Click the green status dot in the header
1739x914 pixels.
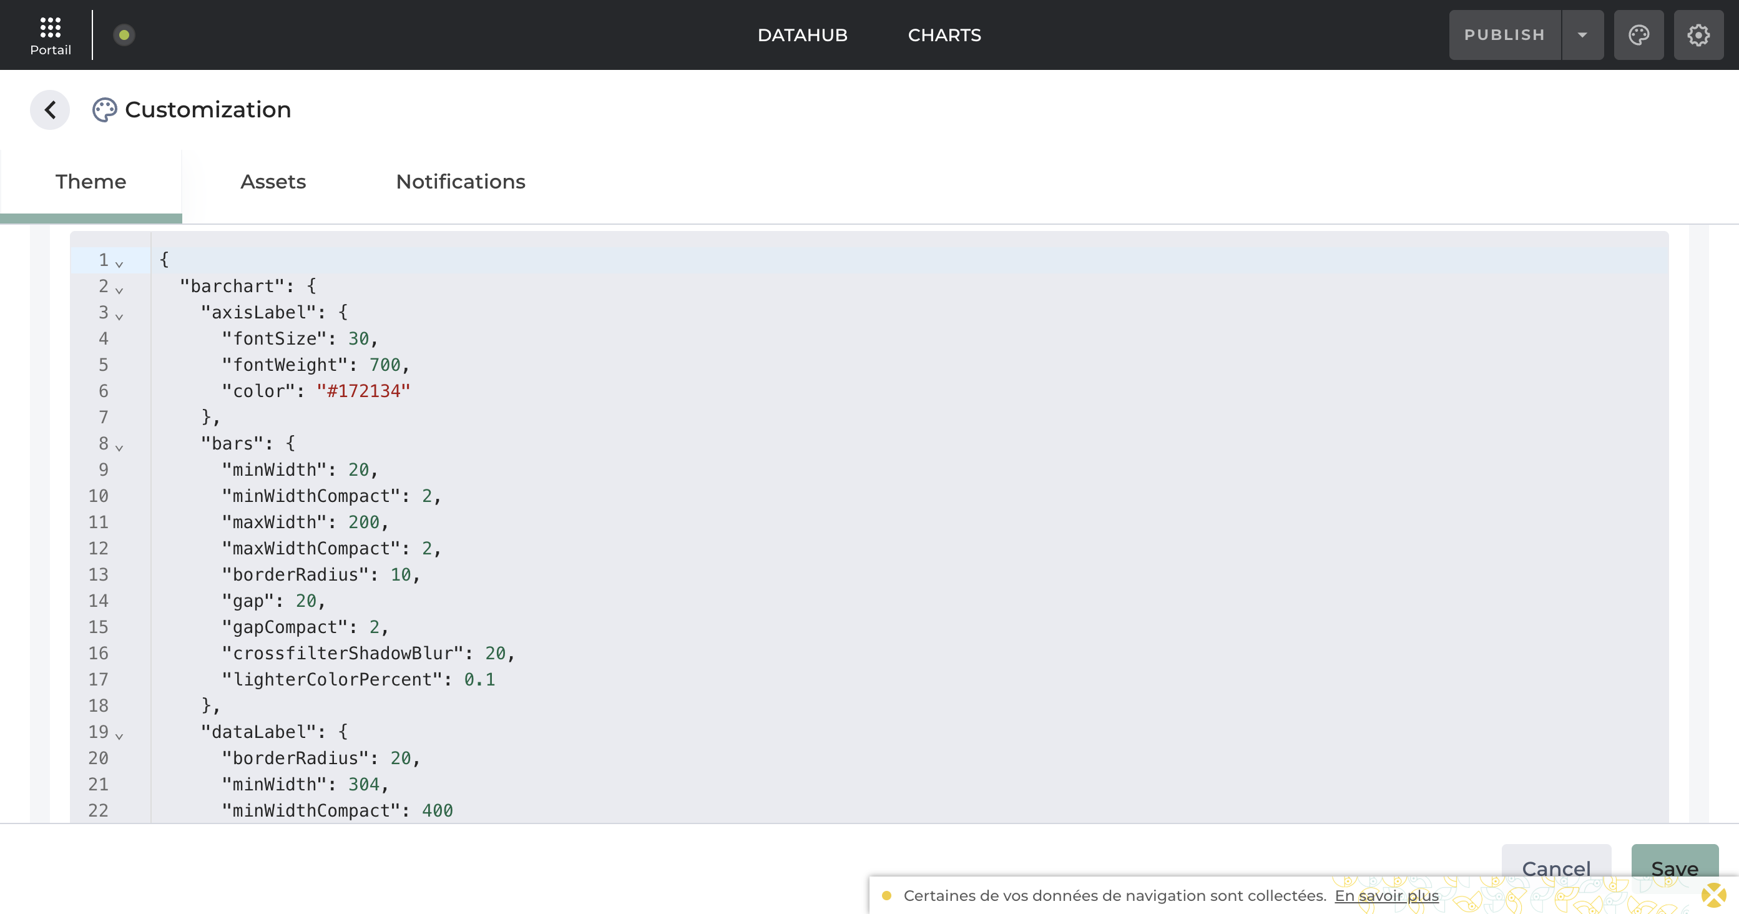point(124,34)
